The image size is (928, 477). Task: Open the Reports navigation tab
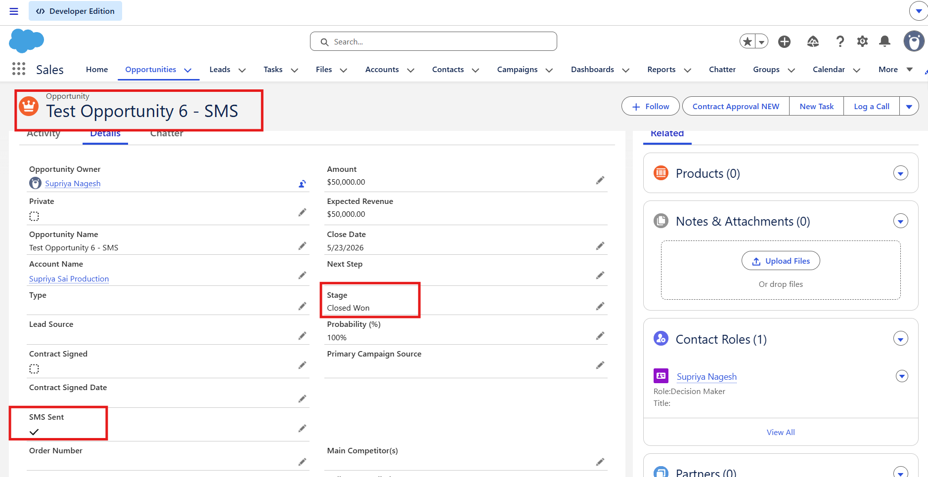click(x=661, y=70)
